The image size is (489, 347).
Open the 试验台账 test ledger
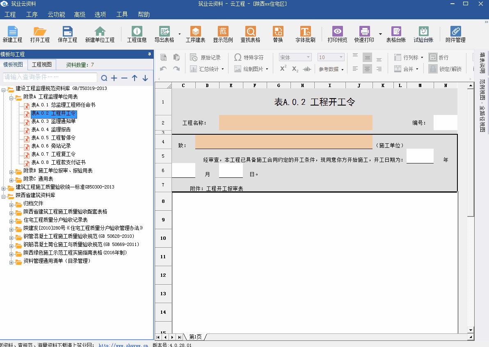423,34
